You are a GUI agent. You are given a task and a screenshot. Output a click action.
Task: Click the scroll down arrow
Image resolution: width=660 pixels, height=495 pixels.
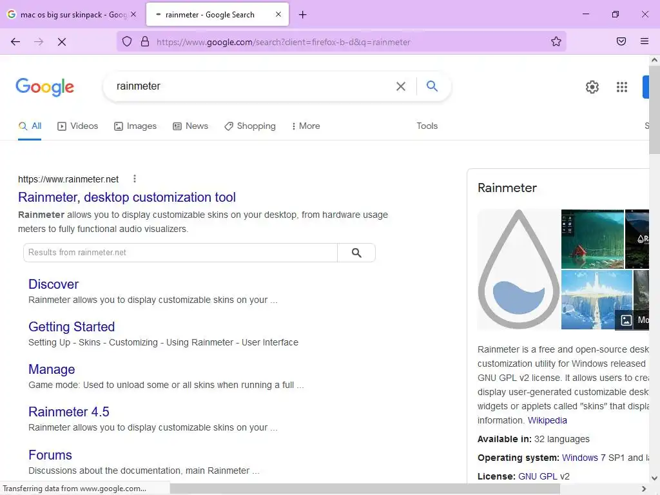[654, 478]
